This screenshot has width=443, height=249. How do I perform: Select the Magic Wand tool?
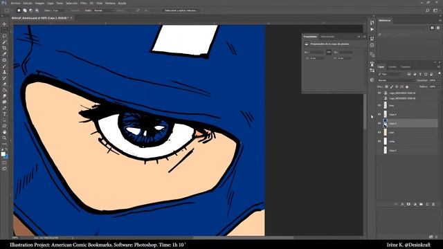click(x=4, y=42)
